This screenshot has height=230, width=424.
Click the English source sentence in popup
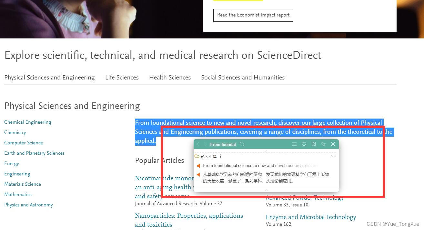pyautogui.click(x=260, y=166)
